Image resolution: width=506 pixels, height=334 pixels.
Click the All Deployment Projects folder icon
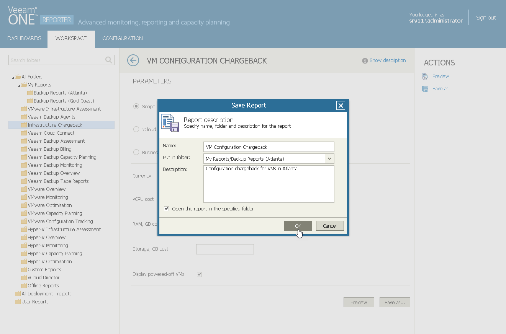tap(18, 293)
